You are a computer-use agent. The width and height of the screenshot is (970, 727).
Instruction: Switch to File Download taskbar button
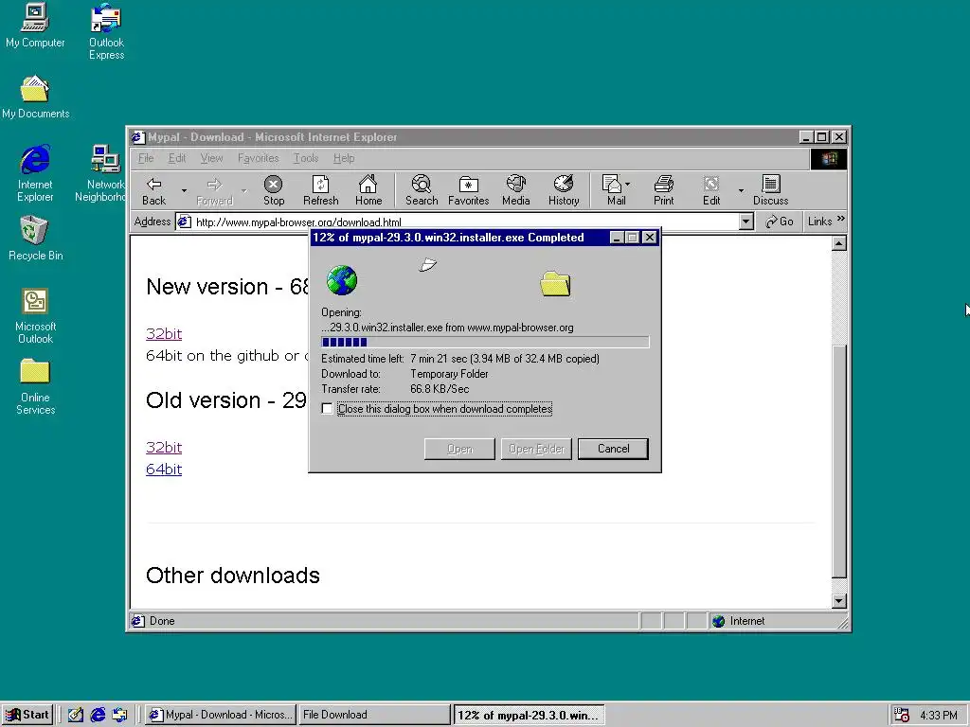coord(374,715)
